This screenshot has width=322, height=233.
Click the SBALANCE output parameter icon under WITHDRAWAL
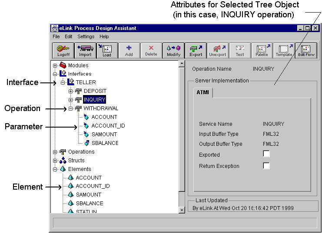click(x=87, y=143)
